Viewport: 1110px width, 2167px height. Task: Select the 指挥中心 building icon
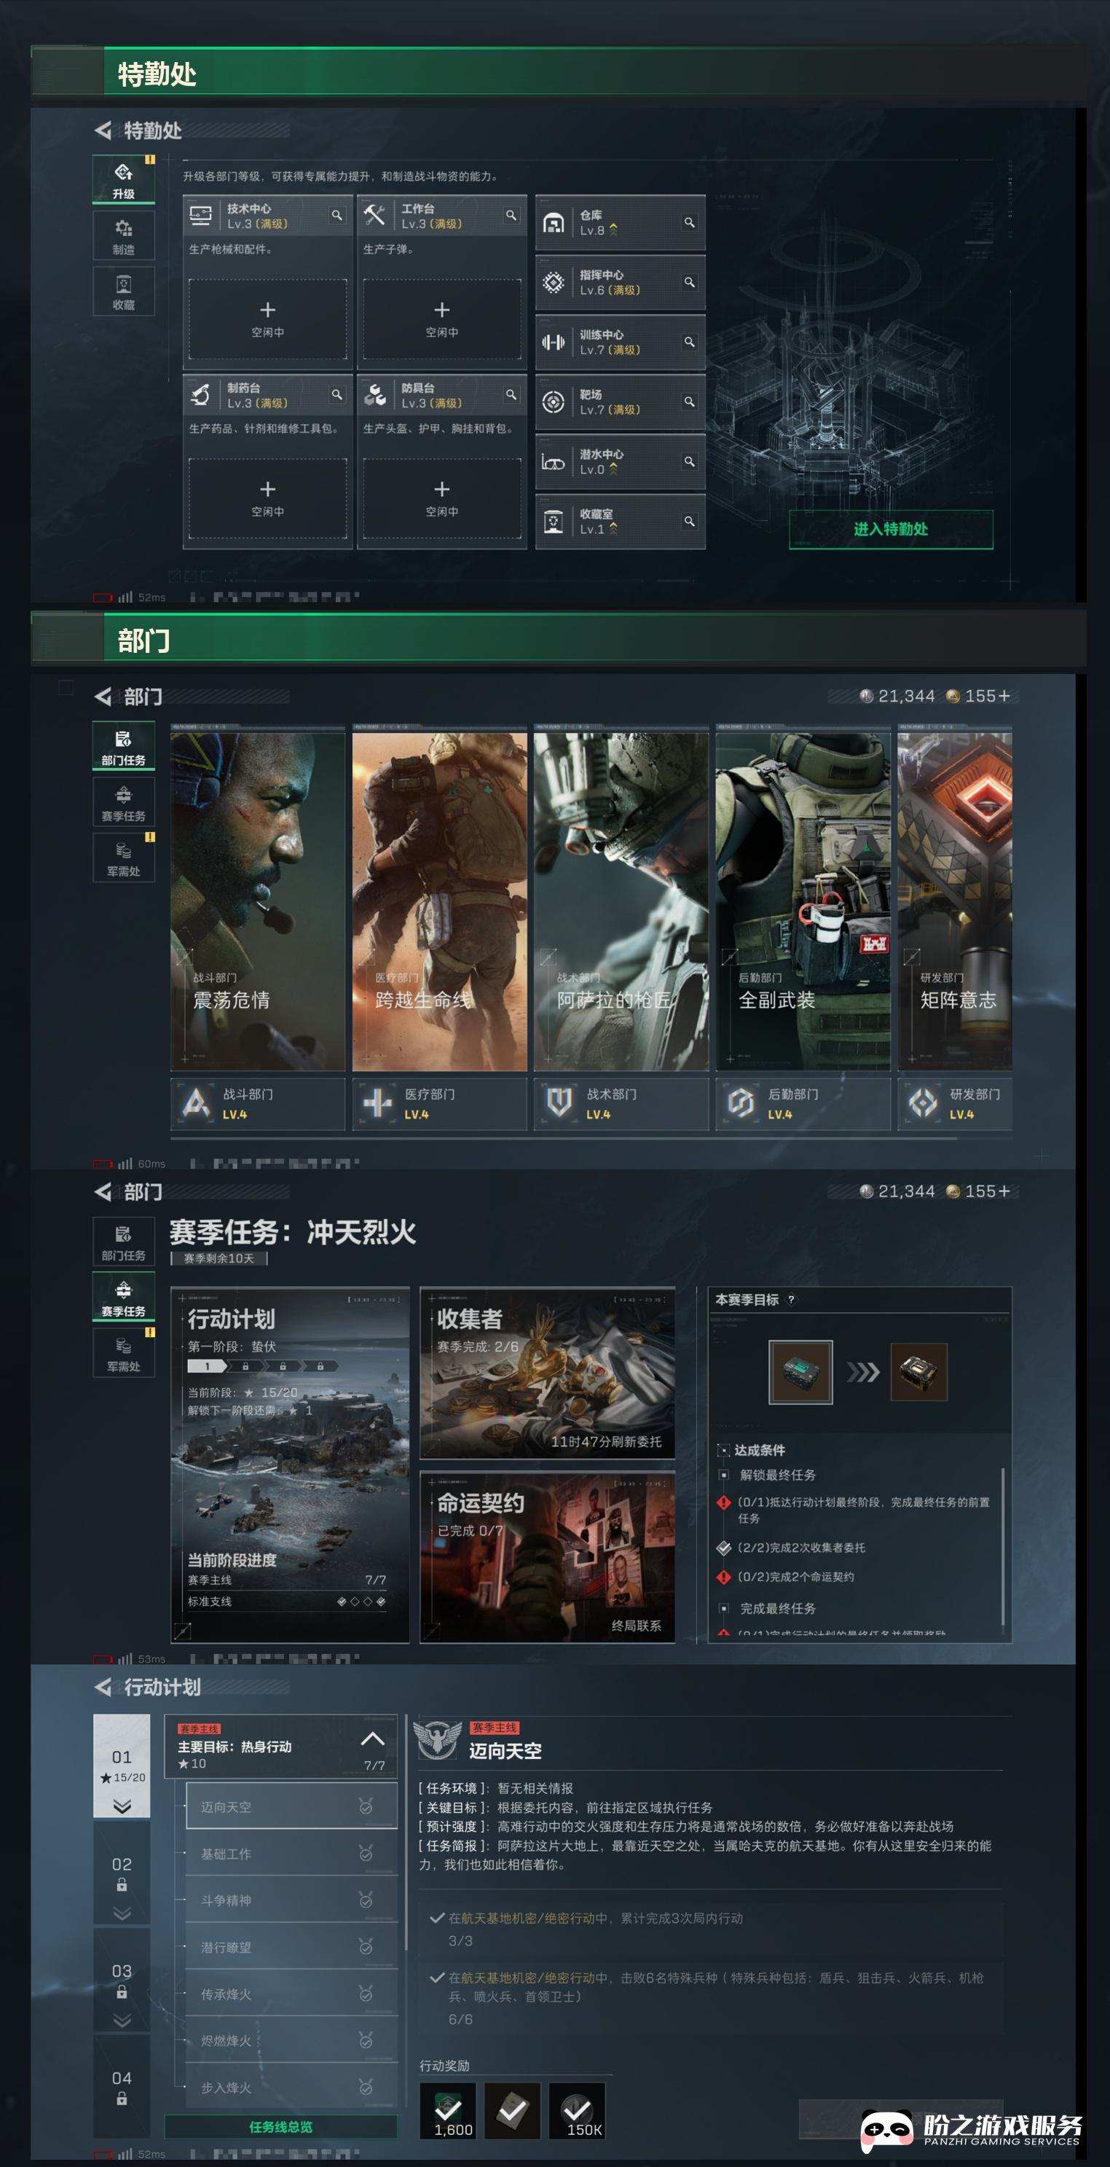pos(554,283)
